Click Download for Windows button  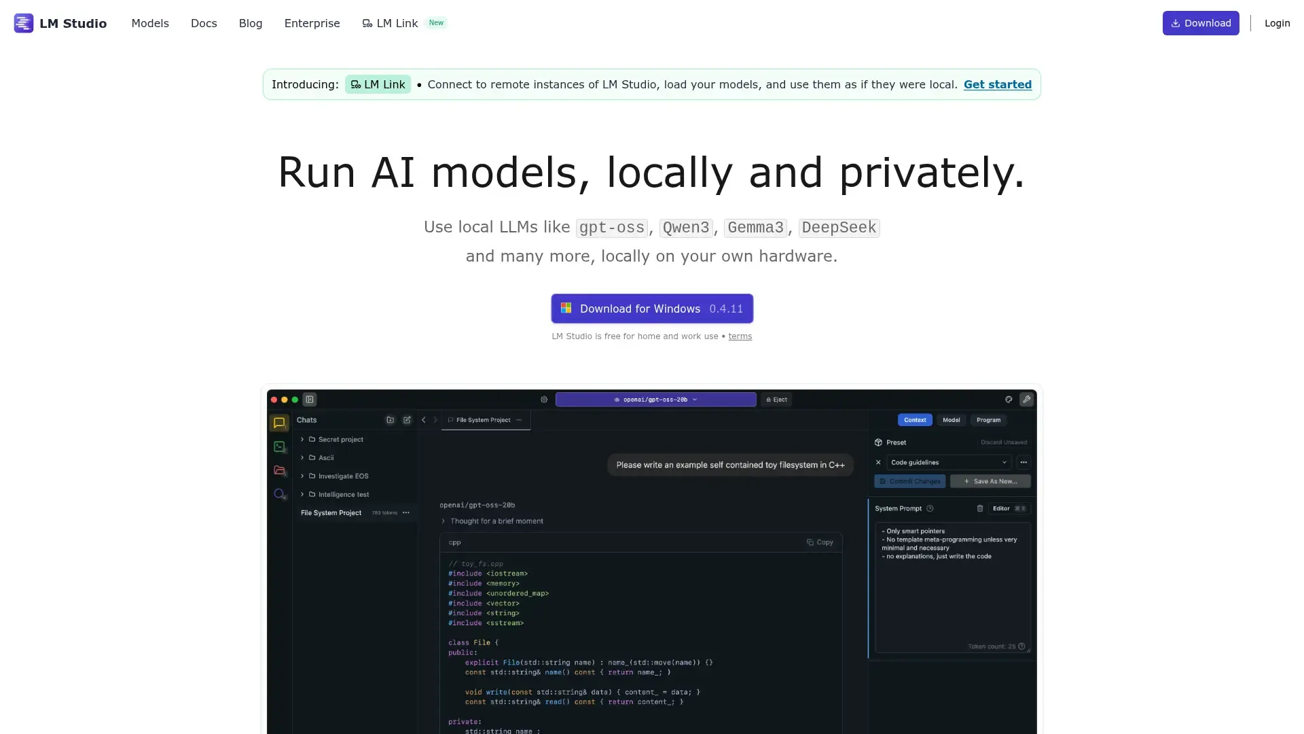[651, 309]
